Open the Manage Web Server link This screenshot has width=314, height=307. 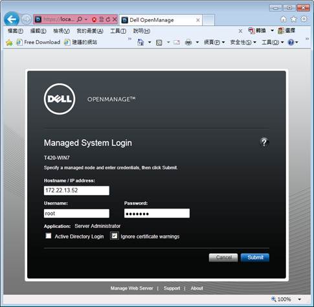point(131,288)
